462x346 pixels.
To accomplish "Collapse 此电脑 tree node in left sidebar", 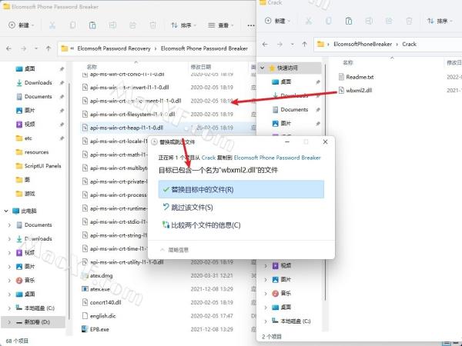I will [x=6, y=211].
